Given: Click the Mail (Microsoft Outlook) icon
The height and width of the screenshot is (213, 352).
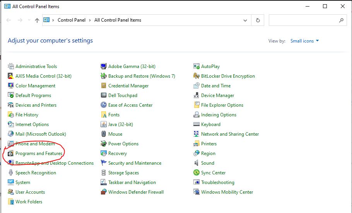Looking at the screenshot, I should [10, 134].
